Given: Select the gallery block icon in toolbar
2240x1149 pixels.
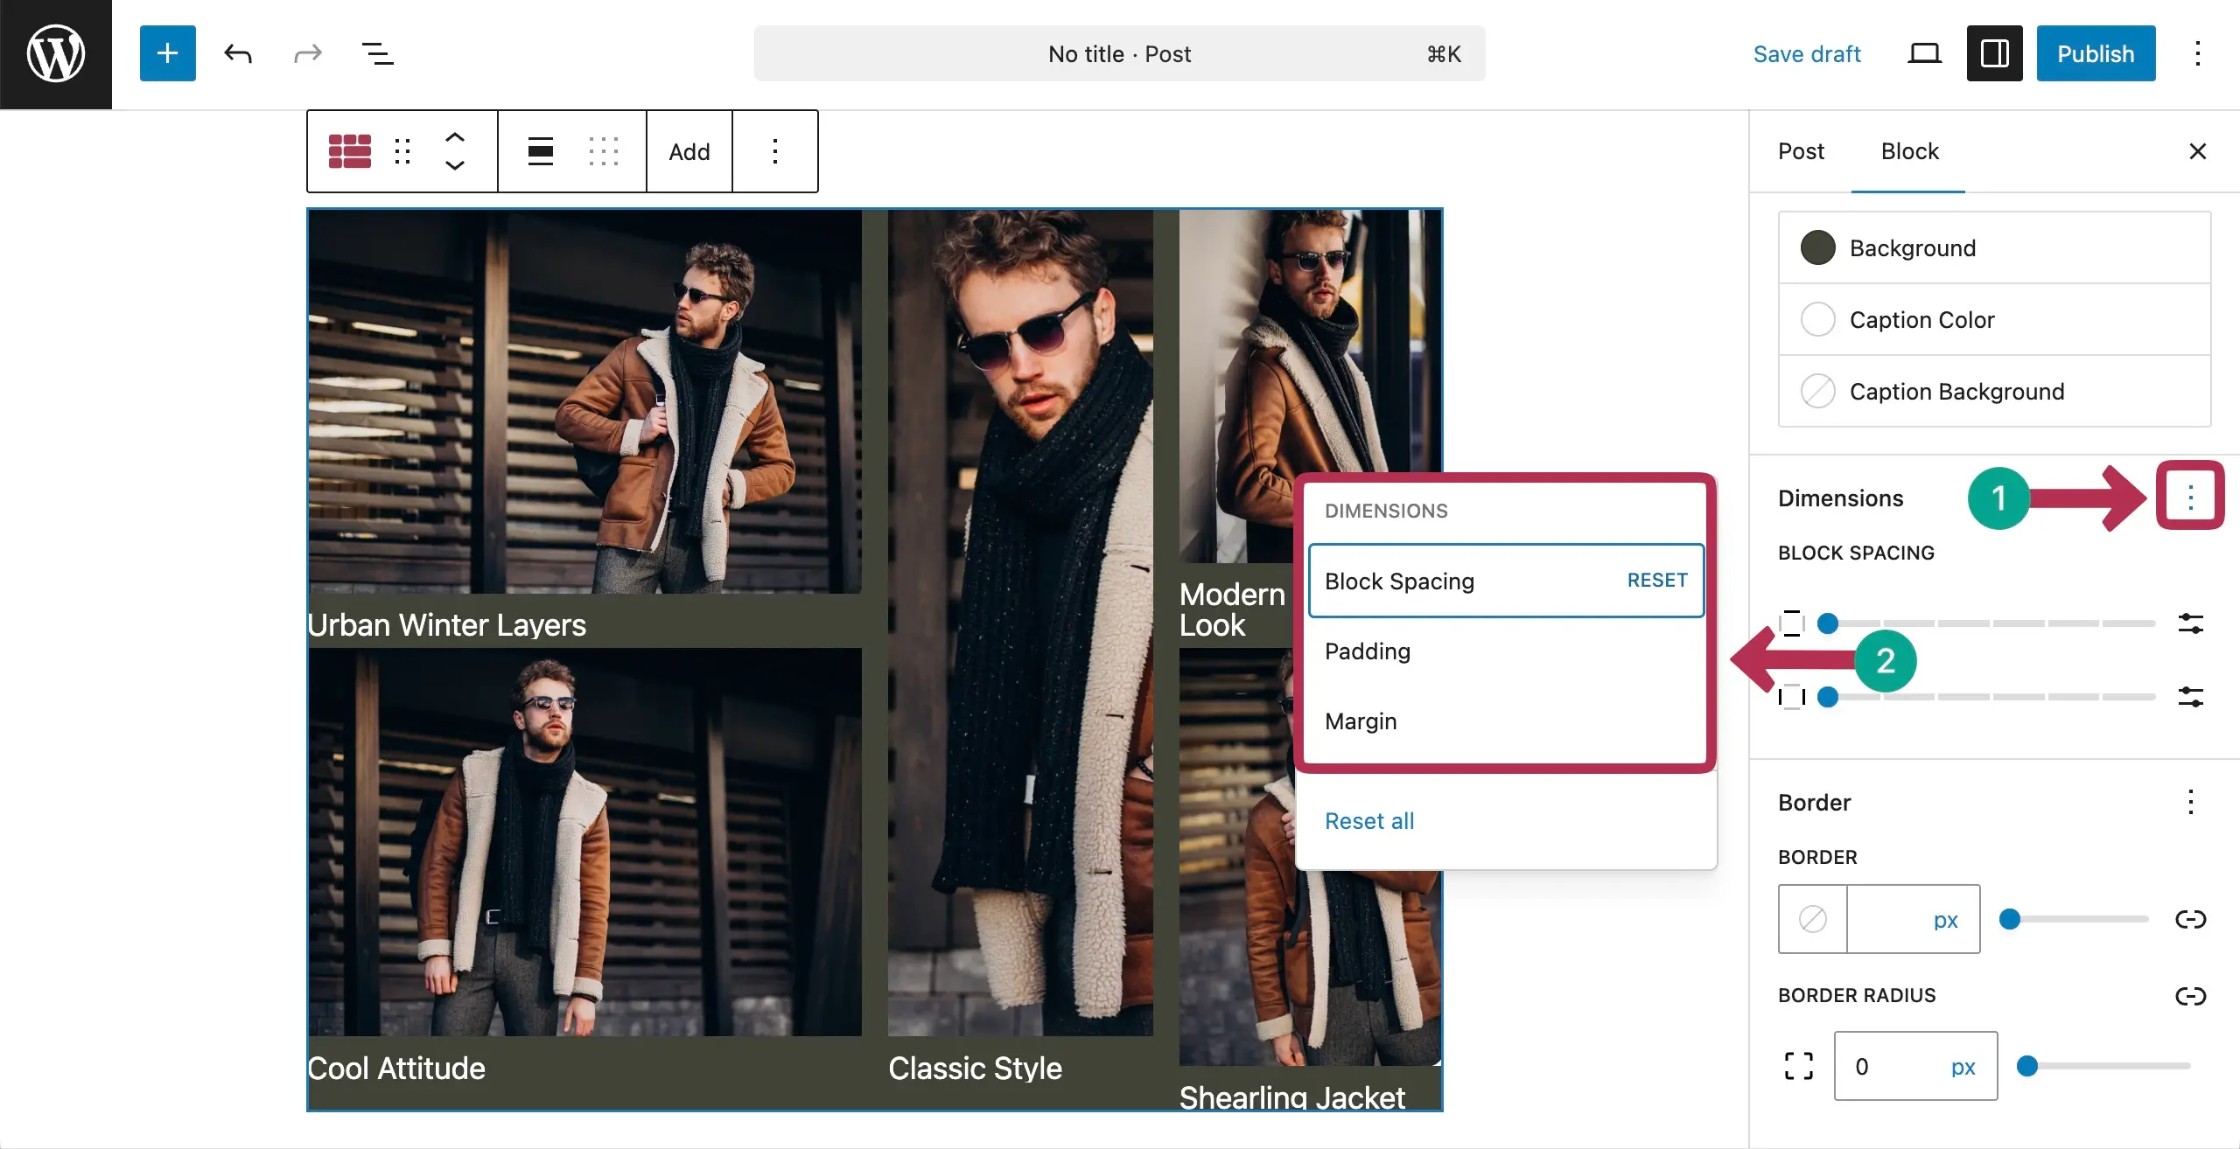Looking at the screenshot, I should coord(348,150).
